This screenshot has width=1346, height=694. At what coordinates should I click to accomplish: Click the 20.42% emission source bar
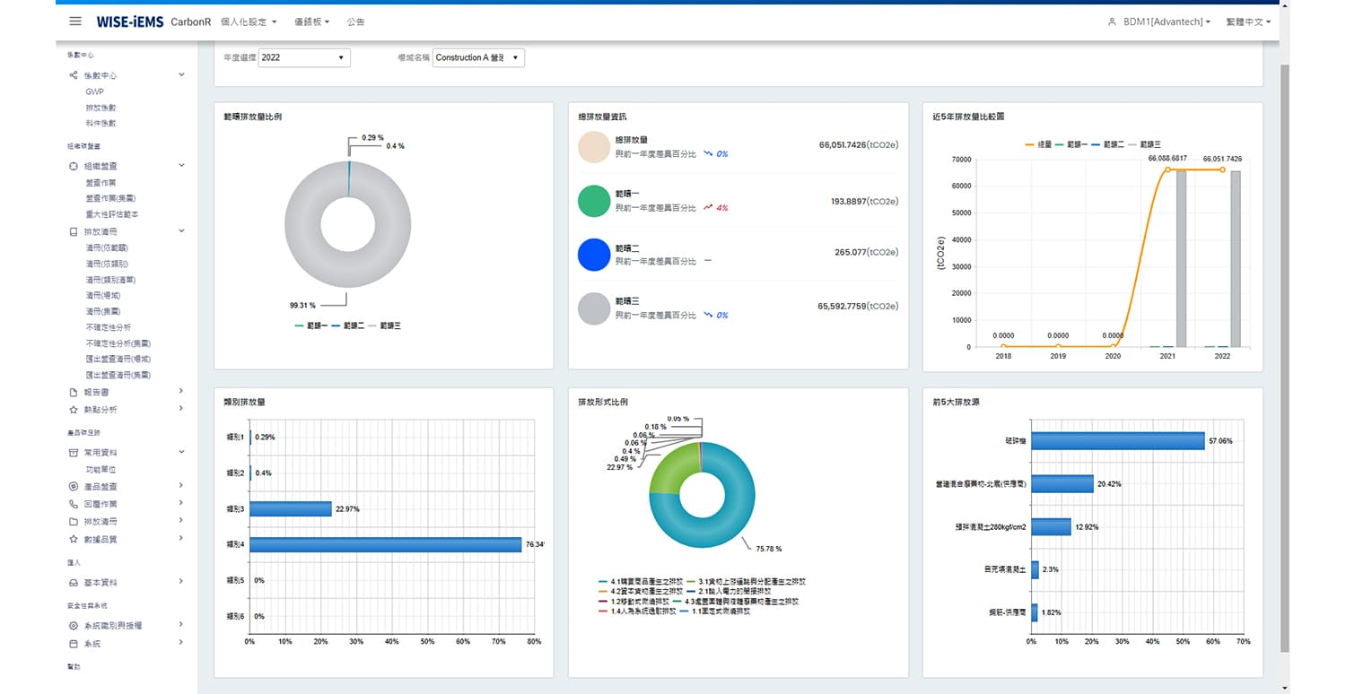pyautogui.click(x=1062, y=484)
